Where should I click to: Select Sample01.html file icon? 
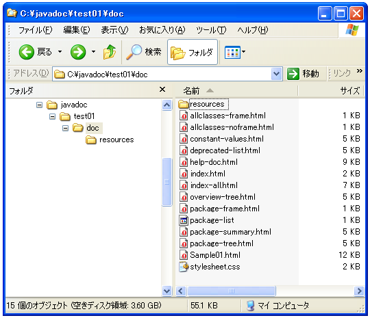point(184,255)
